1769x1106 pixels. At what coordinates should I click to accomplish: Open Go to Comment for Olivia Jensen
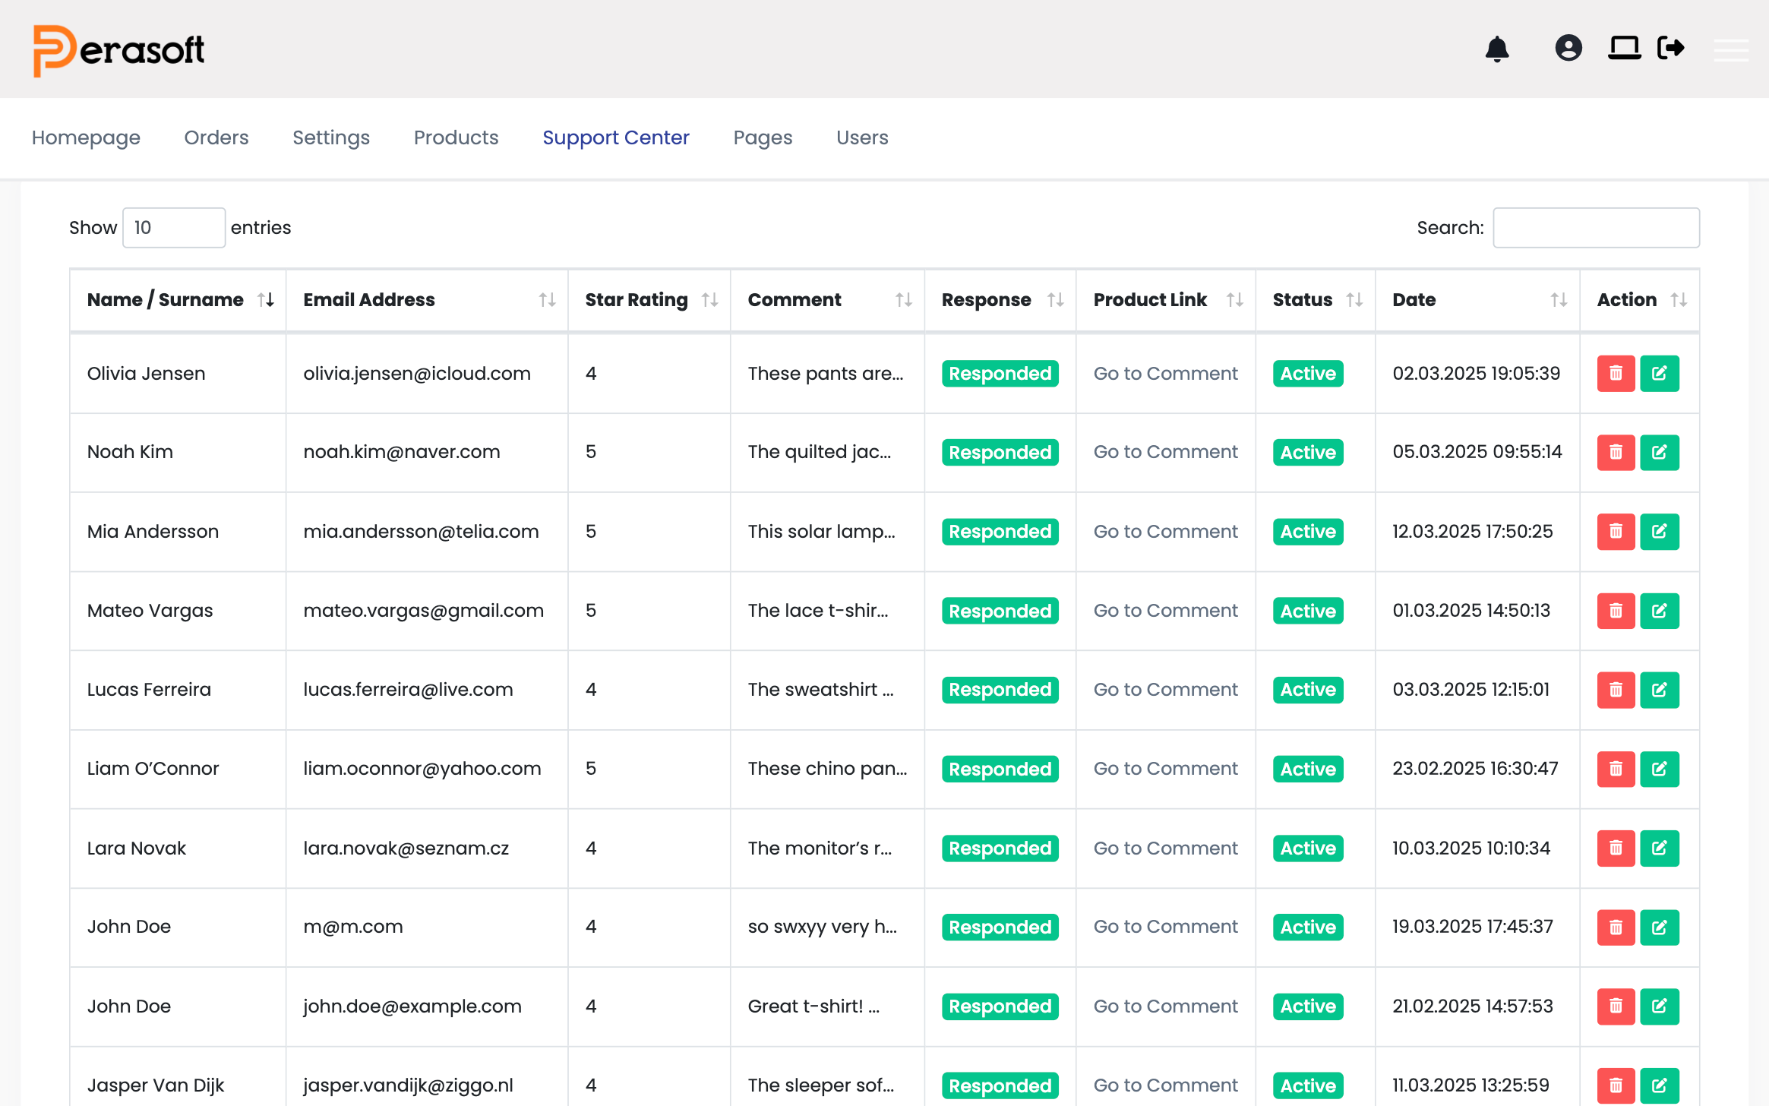tap(1165, 374)
